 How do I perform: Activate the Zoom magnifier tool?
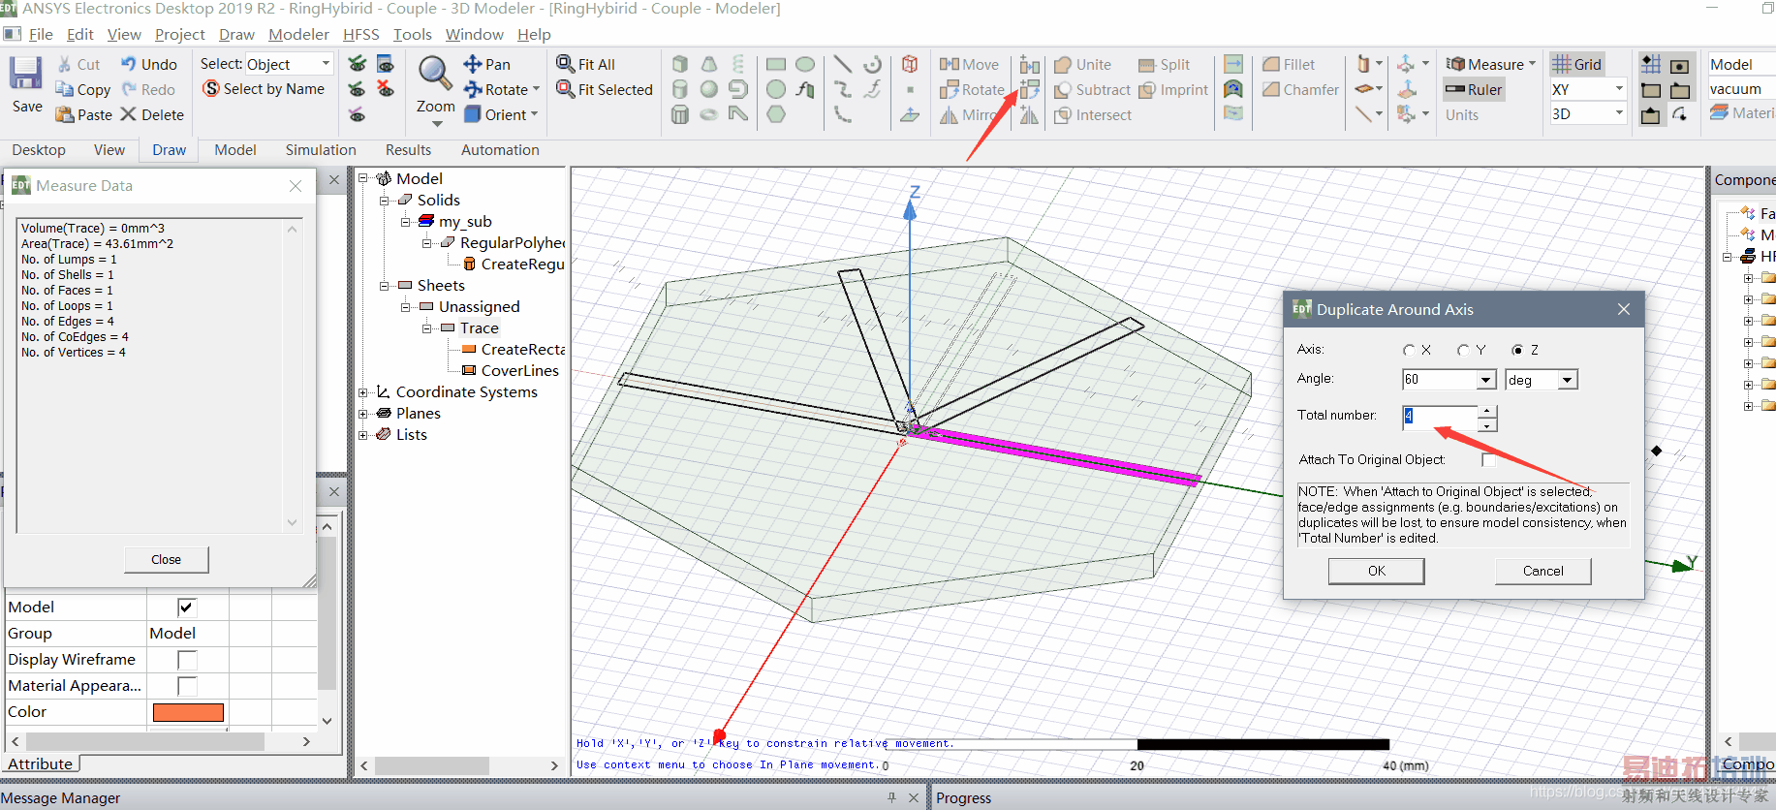(x=434, y=73)
